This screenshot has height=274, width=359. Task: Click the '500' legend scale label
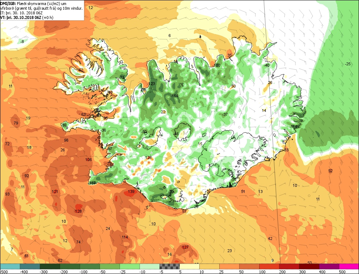(342, 272)
